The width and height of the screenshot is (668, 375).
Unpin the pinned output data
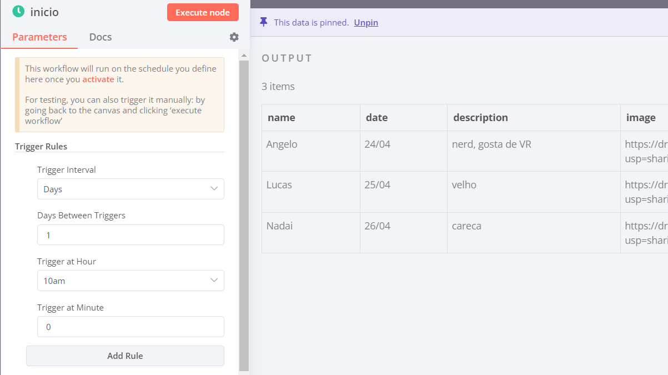(366, 23)
